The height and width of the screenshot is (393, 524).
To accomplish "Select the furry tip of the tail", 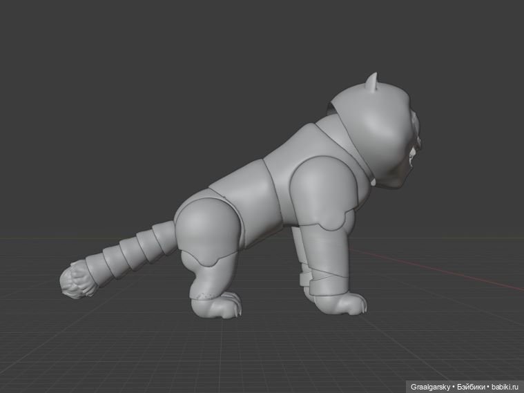I will [x=77, y=280].
